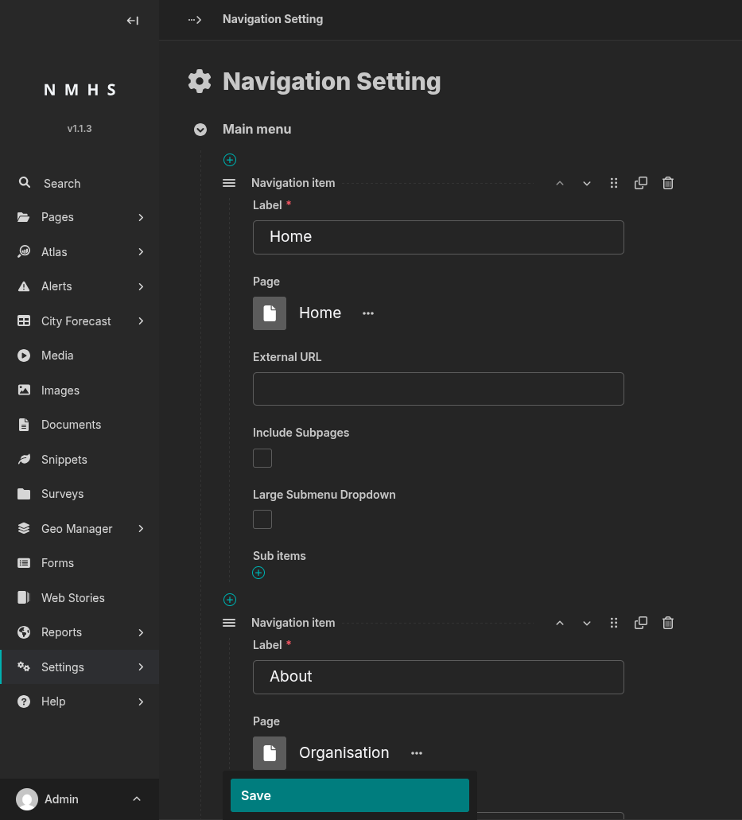Expand the Settings submenu

point(141,666)
